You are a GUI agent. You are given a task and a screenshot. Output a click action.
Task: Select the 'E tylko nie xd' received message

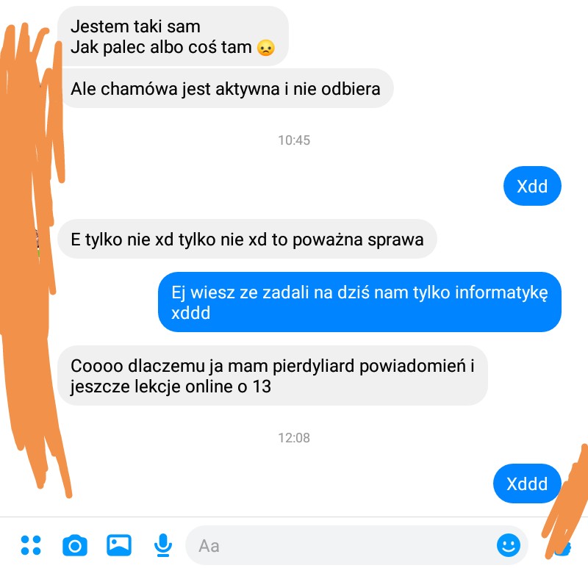[x=247, y=240]
